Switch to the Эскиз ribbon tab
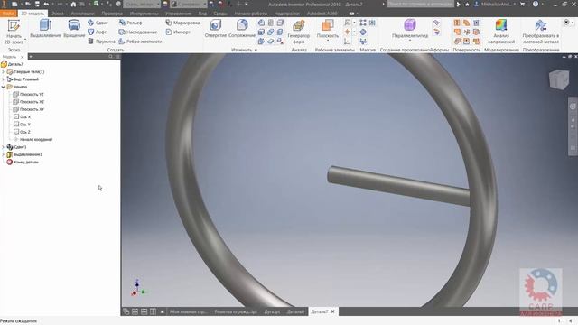Screen dimensions: 578x325 pos(58,14)
